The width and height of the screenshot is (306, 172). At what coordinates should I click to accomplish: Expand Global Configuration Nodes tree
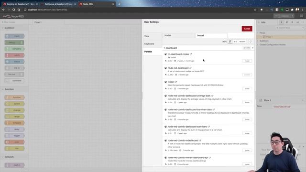pyautogui.click(x=258, y=45)
